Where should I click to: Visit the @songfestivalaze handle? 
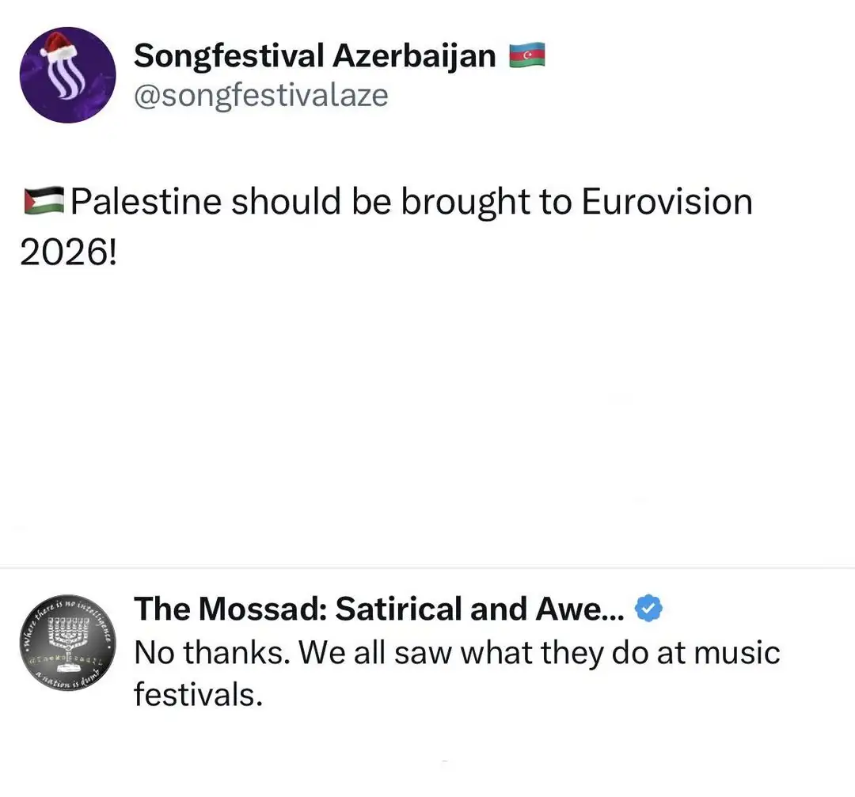coord(260,96)
